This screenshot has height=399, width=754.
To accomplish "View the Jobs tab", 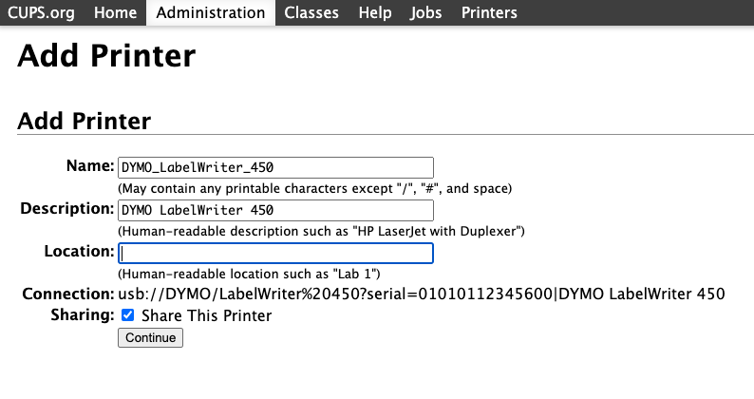I will pyautogui.click(x=426, y=12).
